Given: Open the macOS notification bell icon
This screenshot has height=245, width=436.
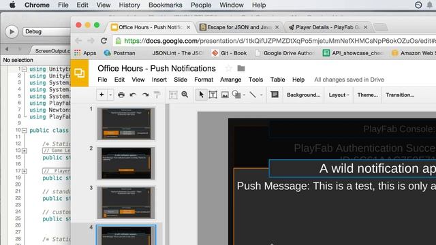Looking at the screenshot, I should 430,5.
